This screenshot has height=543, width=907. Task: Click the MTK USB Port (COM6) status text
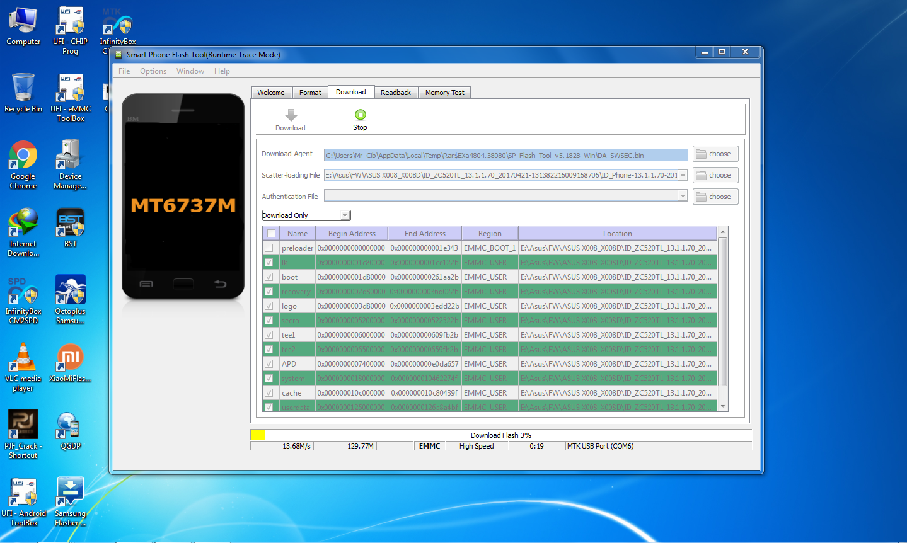coord(600,446)
